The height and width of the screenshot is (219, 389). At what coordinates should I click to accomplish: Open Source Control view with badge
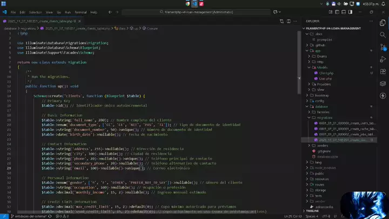[383, 47]
